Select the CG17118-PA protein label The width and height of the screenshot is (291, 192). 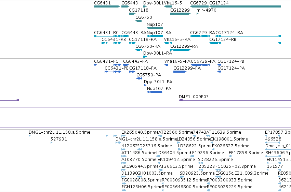(x=143, y=68)
